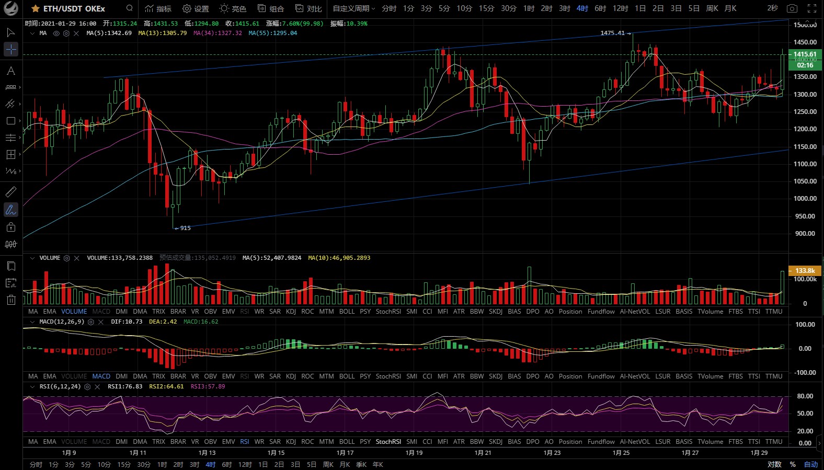
Task: Open the 指标 indicators button
Action: pyautogui.click(x=158, y=8)
